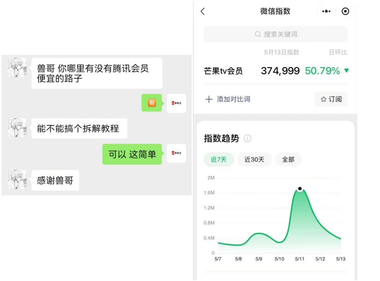Tap the 搜索关键词 input field
This screenshot has width=380, height=281.
pos(276,34)
